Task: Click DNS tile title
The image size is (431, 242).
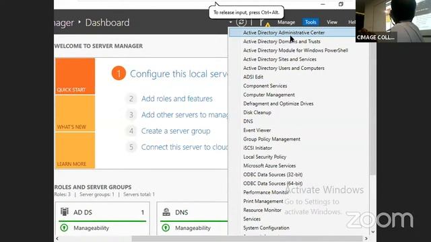Action: [x=182, y=212]
